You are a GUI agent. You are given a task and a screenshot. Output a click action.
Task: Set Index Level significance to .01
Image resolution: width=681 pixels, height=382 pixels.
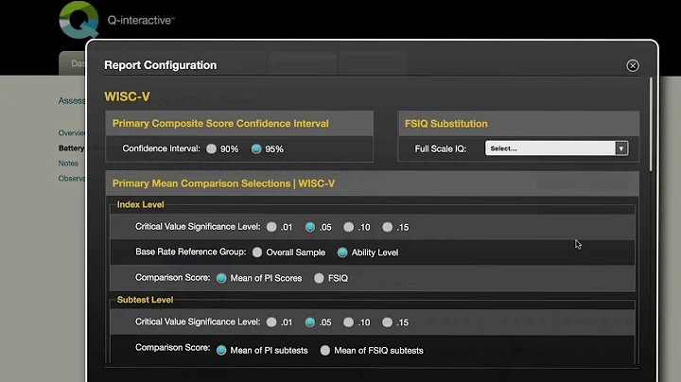[x=271, y=227]
